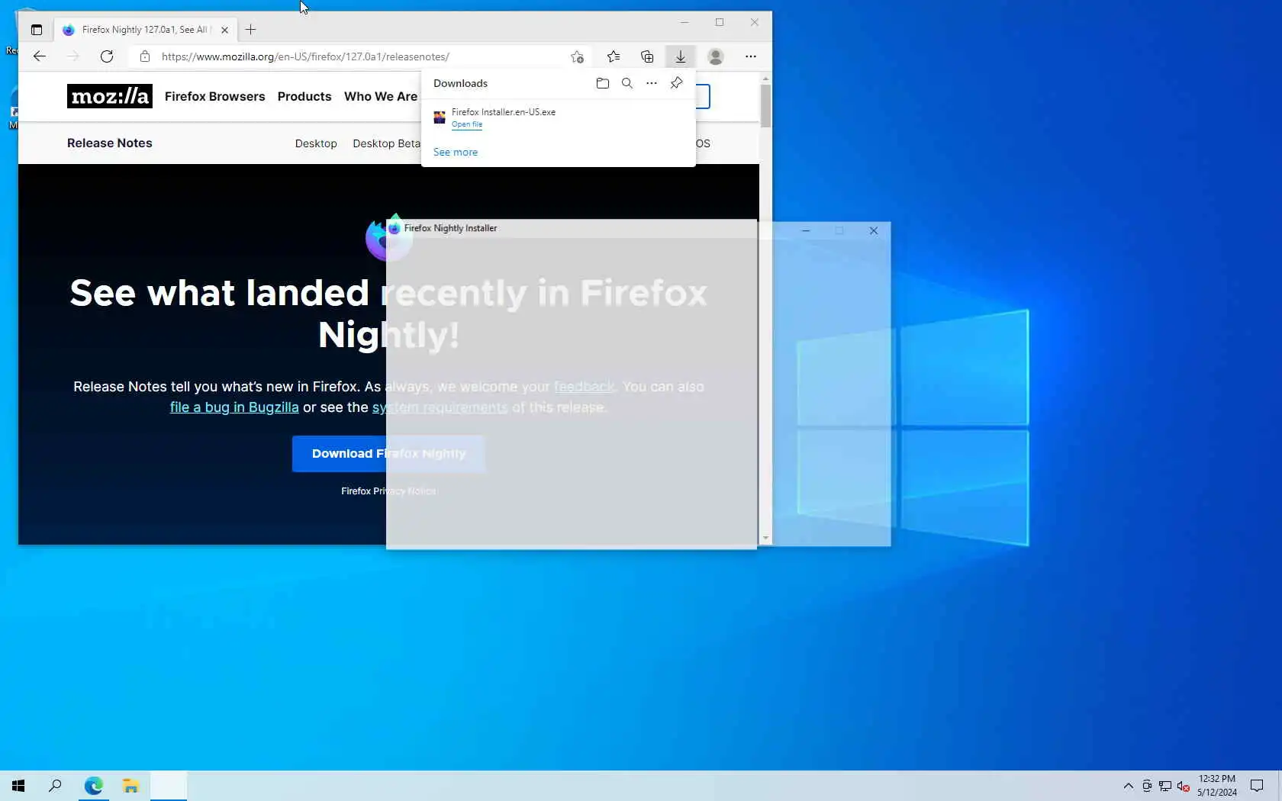Open the network status tray icon
Screen dimensions: 1282x801
pyautogui.click(x=1165, y=786)
